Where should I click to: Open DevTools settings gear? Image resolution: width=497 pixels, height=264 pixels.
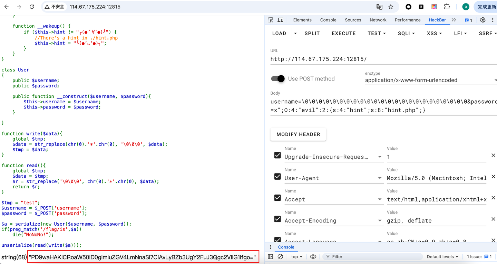point(483,20)
